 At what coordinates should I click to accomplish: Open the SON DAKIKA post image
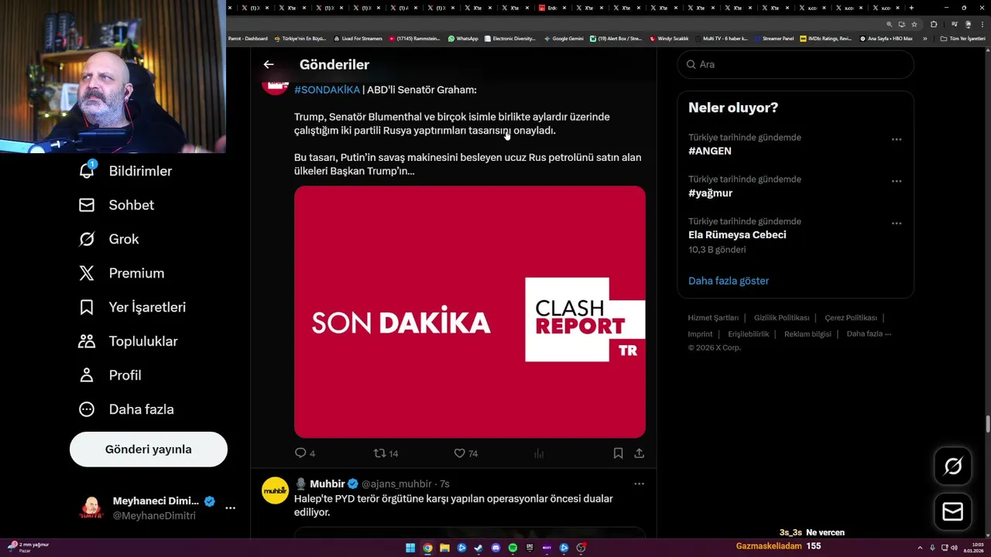470,312
